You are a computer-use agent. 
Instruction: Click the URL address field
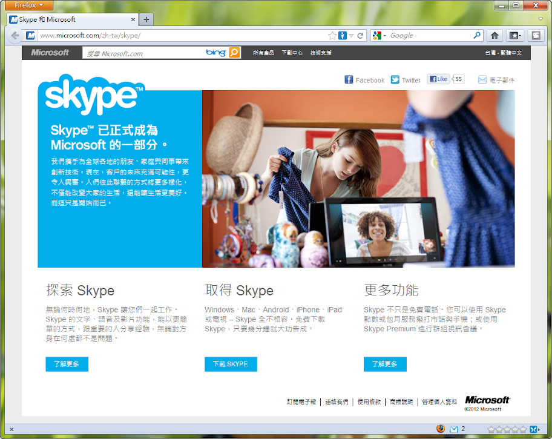[x=182, y=35]
